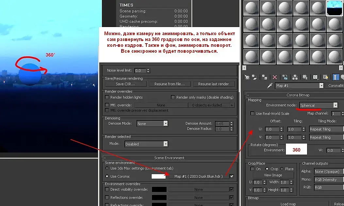Screen dimensions: 344x206
Task: Click the Save CXR... button
Action: click(125, 84)
